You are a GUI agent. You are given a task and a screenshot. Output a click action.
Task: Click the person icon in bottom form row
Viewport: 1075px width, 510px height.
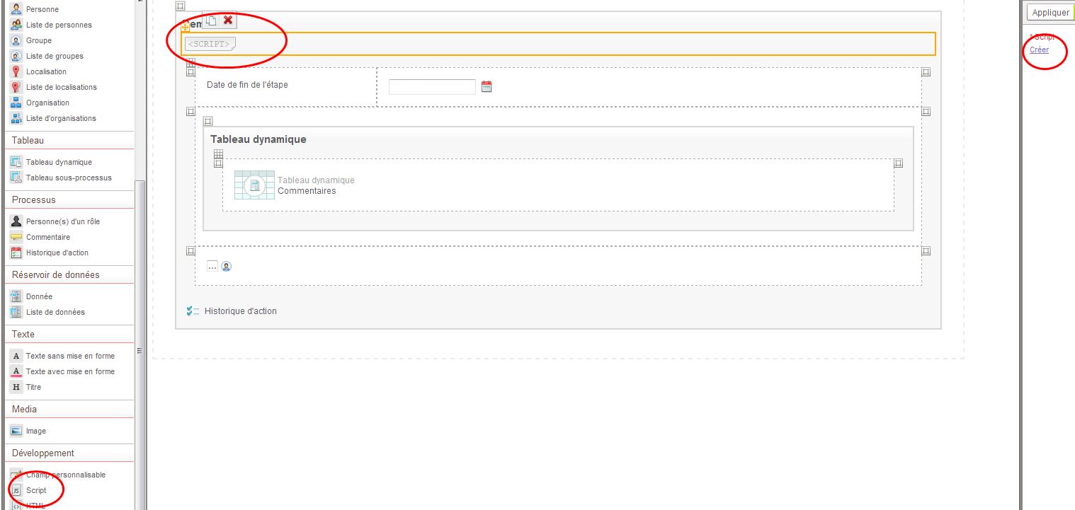coord(227,267)
